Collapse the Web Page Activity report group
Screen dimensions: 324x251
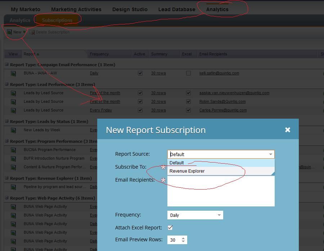7,198
